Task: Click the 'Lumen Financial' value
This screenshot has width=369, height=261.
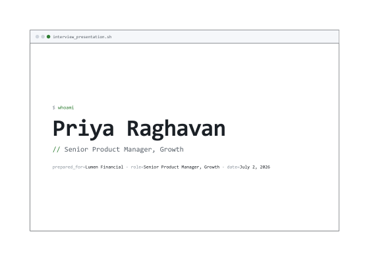Action: coord(104,167)
